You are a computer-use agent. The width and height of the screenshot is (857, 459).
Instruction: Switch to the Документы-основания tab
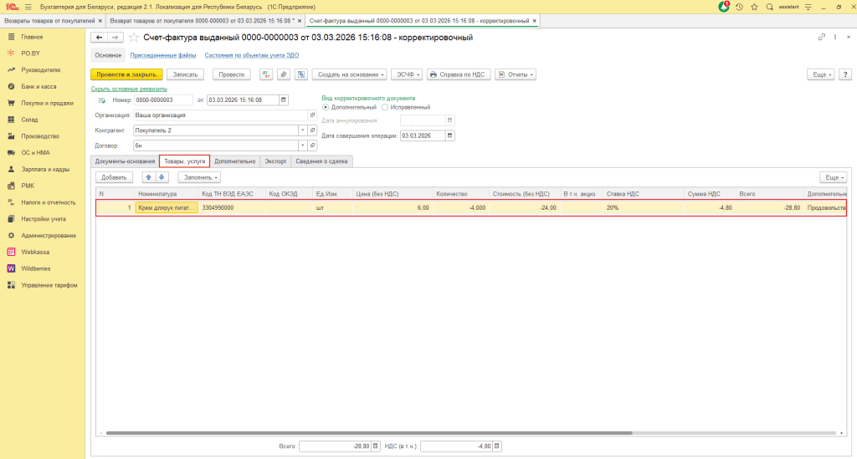click(125, 161)
